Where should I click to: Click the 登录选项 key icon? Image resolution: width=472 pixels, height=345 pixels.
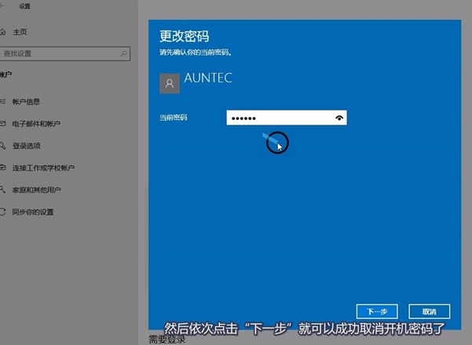[x=3, y=146]
